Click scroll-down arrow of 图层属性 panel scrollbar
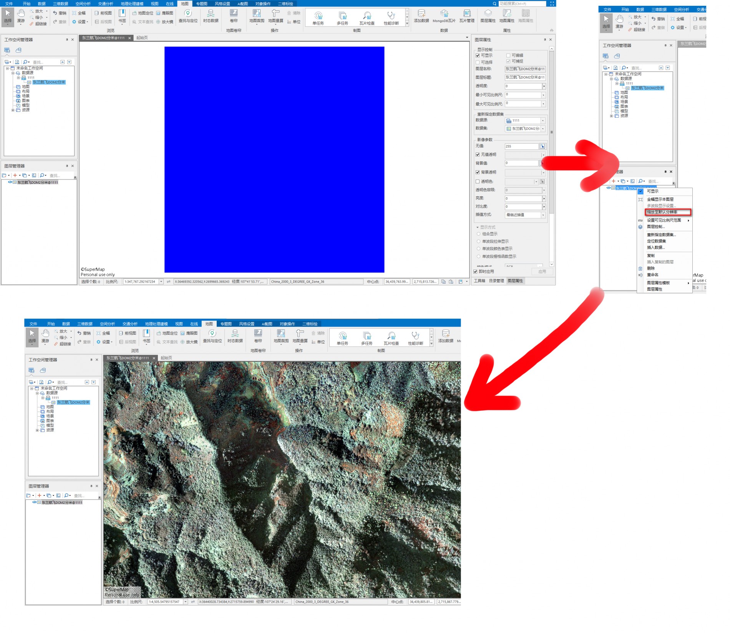 pyautogui.click(x=552, y=264)
